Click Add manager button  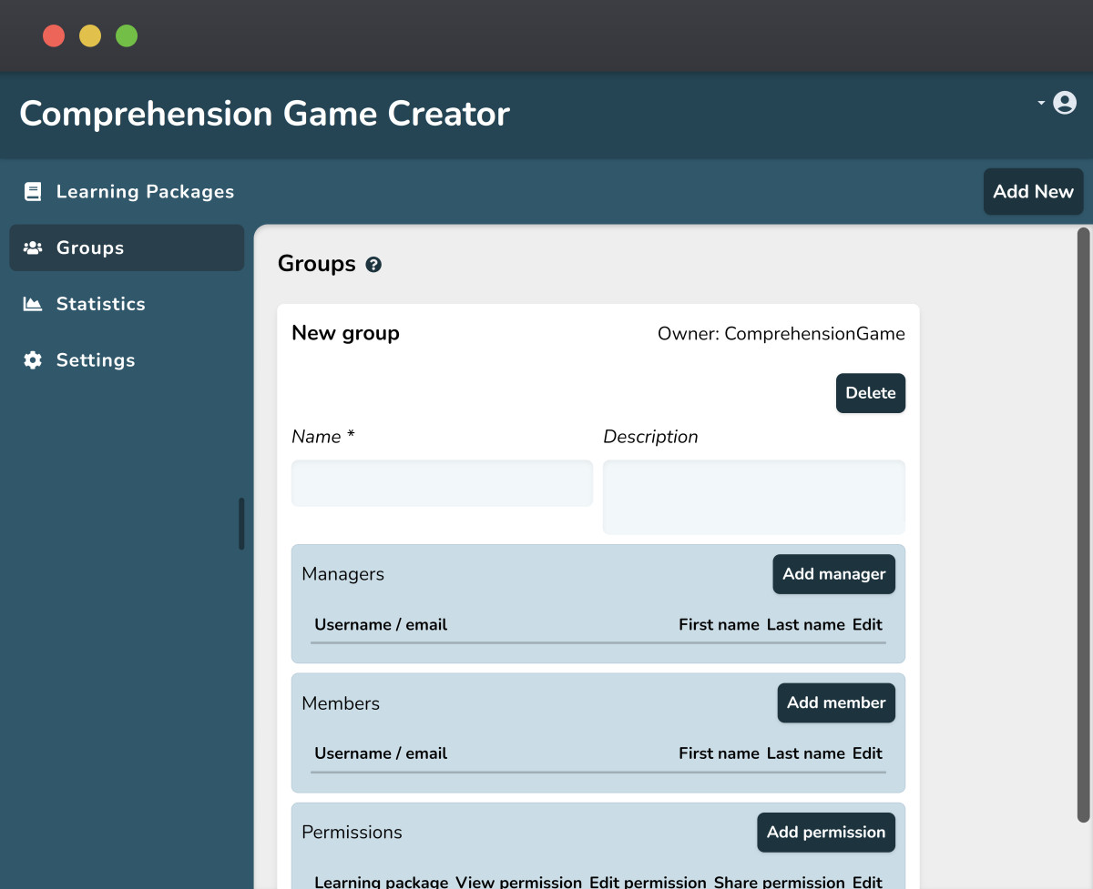[x=834, y=574]
